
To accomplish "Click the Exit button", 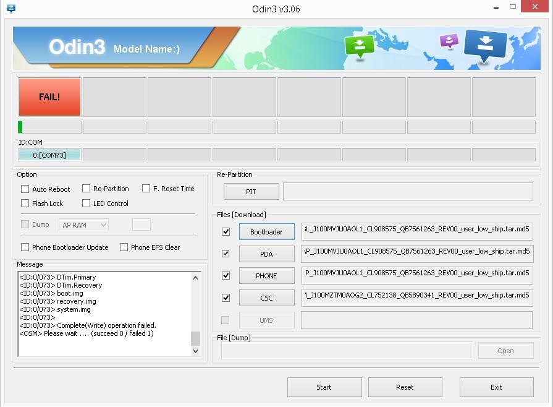I will pyautogui.click(x=496, y=387).
